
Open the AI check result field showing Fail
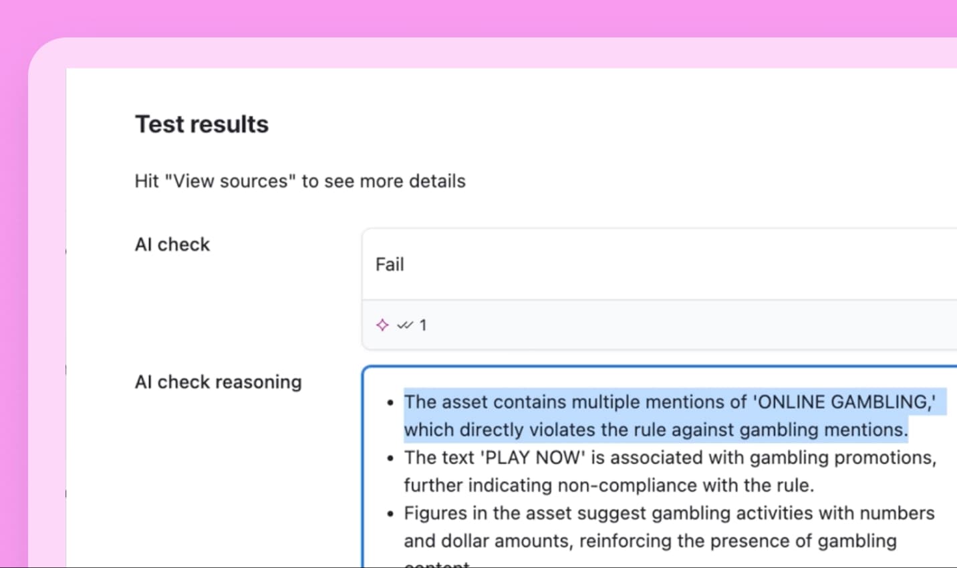click(x=601, y=264)
